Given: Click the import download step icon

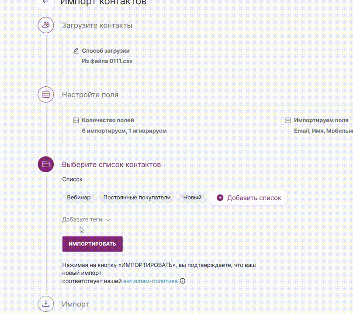Looking at the screenshot, I should [x=46, y=304].
